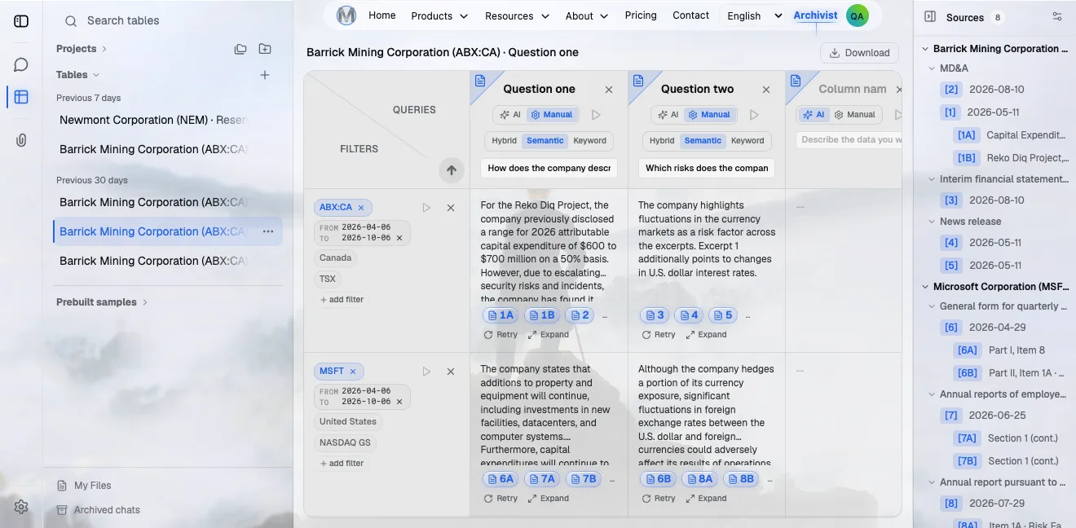Open the Contact page
This screenshot has height=528, width=1076.
point(691,15)
